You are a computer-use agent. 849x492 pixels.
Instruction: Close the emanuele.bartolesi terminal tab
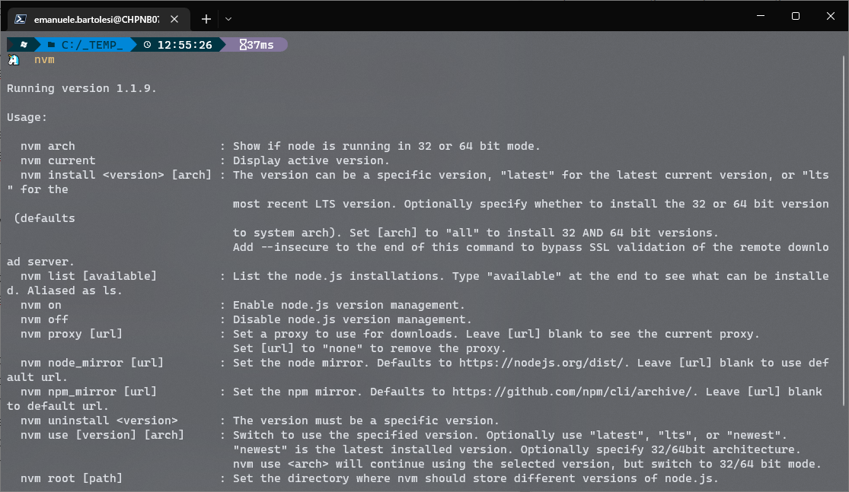(x=175, y=18)
